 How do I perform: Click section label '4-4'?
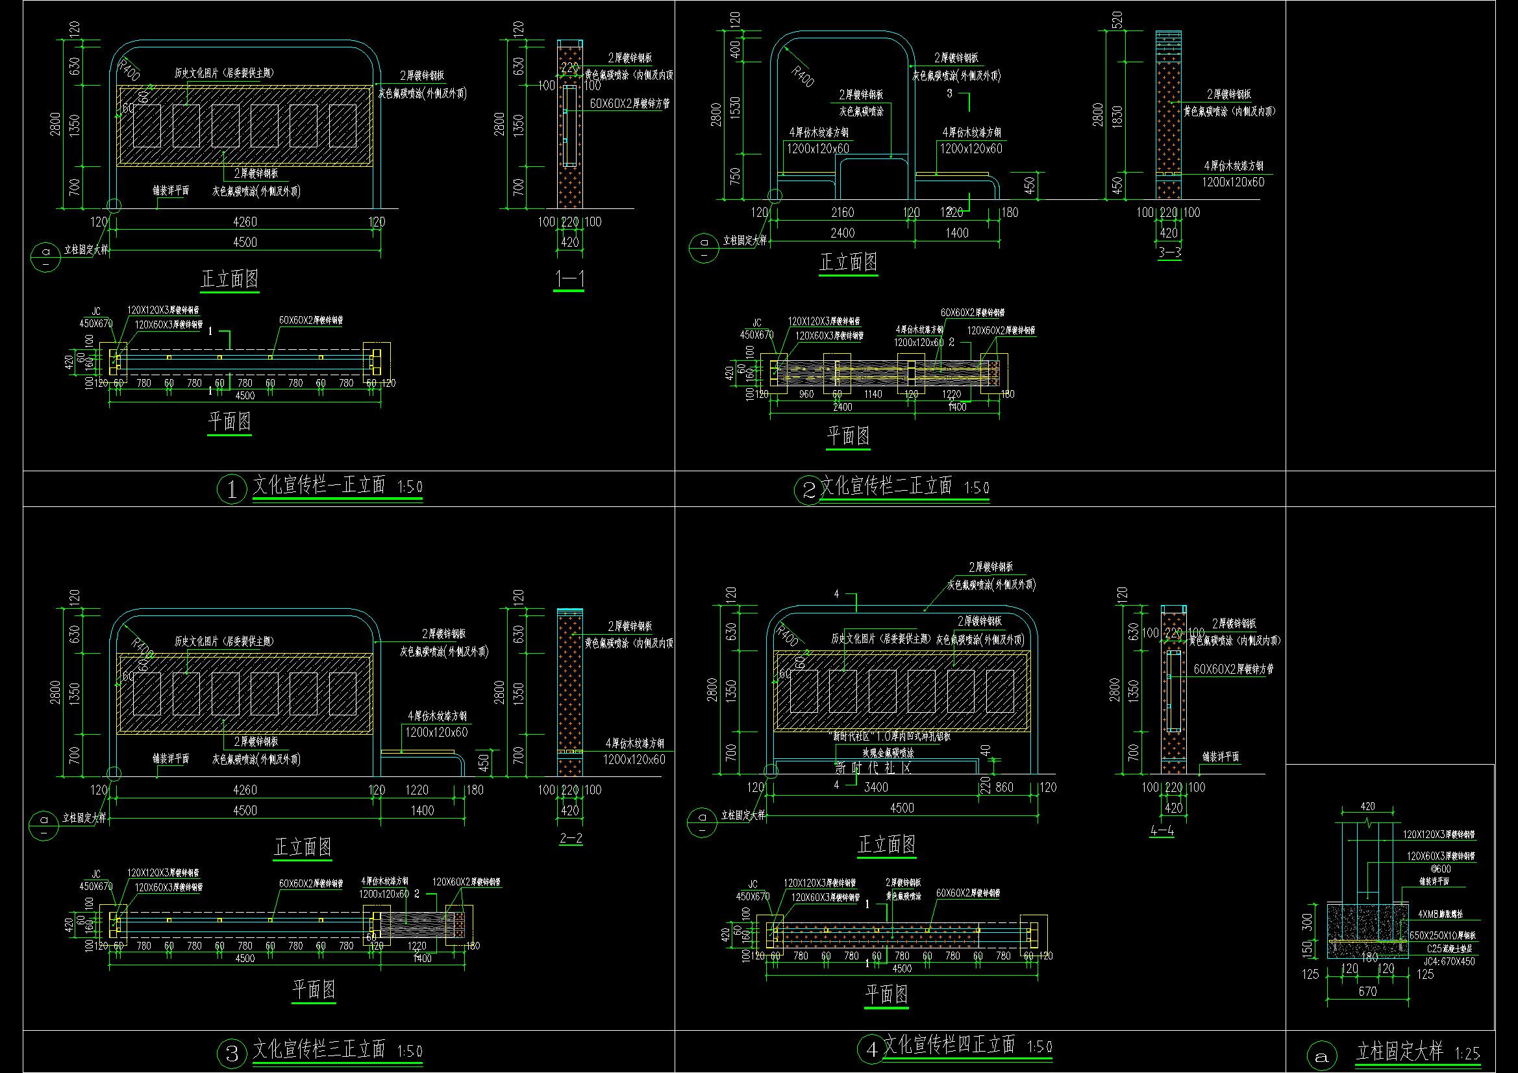pos(1162,831)
